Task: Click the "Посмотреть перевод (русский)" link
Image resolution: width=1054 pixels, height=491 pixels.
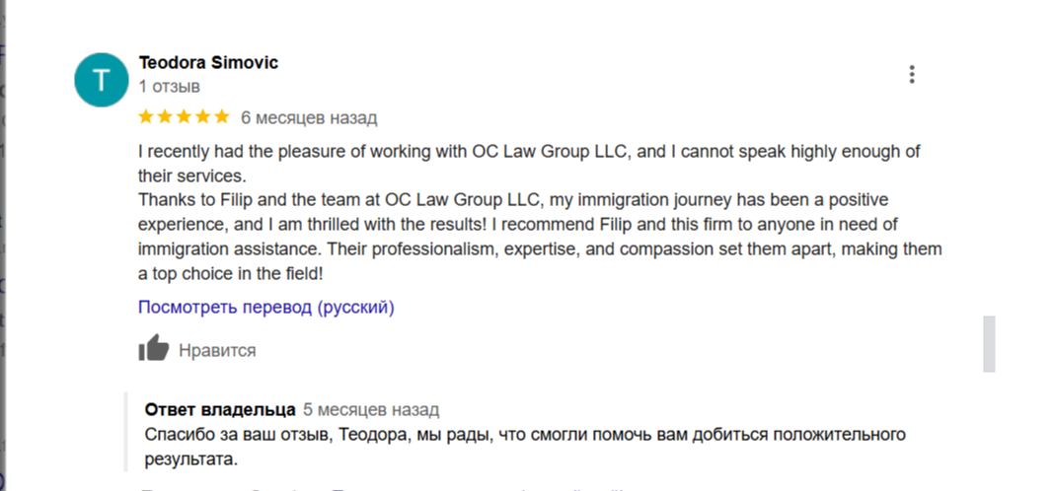Action: point(265,307)
